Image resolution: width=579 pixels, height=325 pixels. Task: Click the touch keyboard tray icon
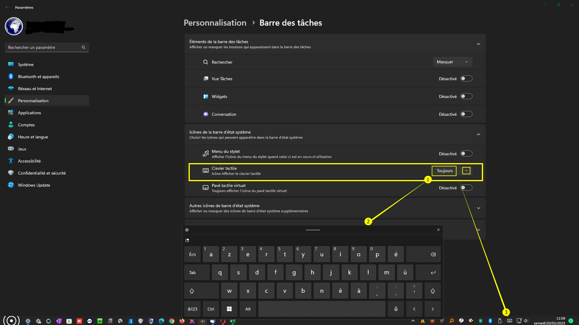click(510, 321)
